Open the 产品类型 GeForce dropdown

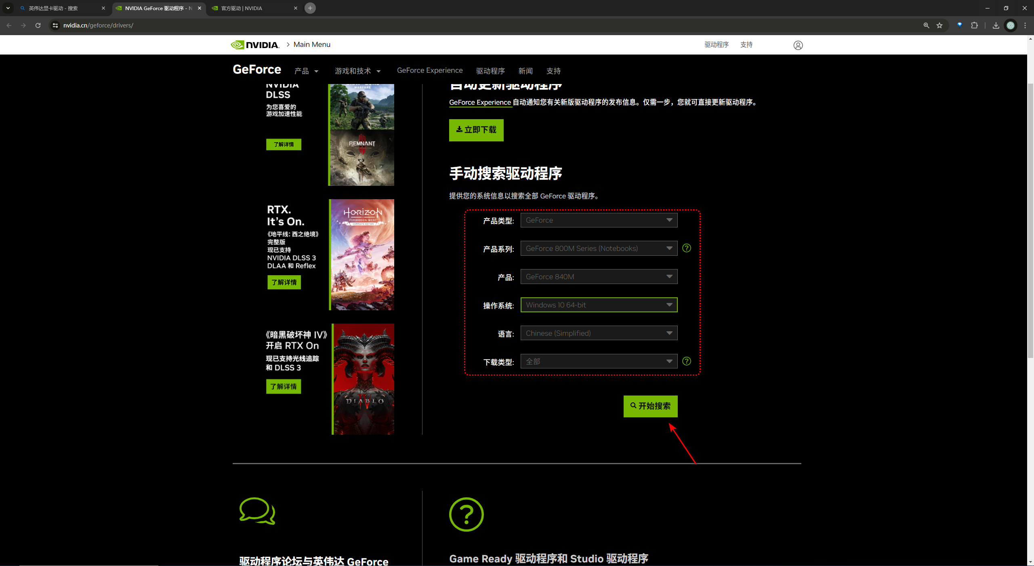(599, 220)
